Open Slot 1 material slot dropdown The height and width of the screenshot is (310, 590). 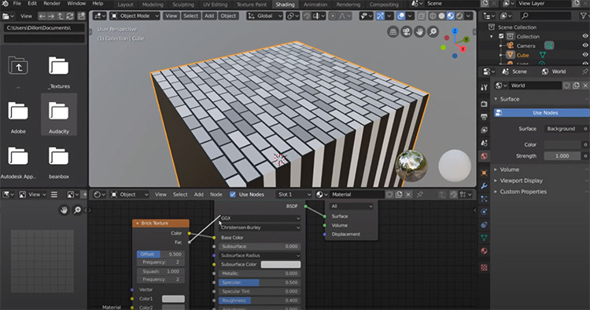click(x=294, y=195)
